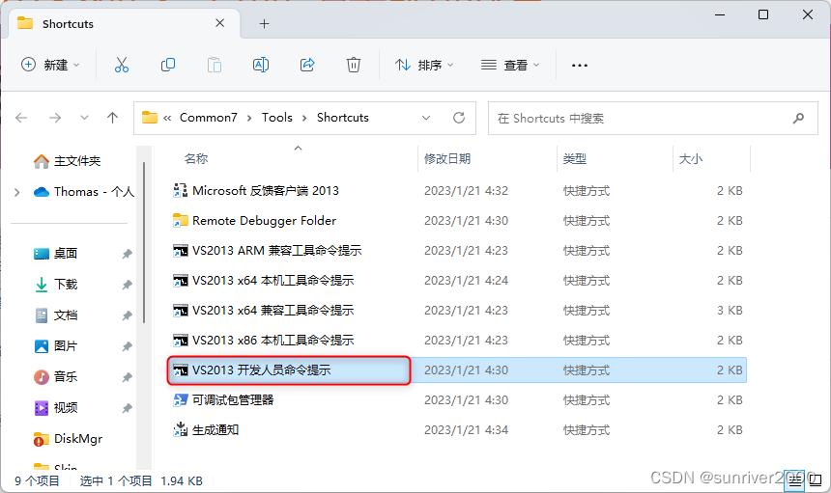Click the Delete trash can icon
The width and height of the screenshot is (831, 493).
(x=354, y=65)
